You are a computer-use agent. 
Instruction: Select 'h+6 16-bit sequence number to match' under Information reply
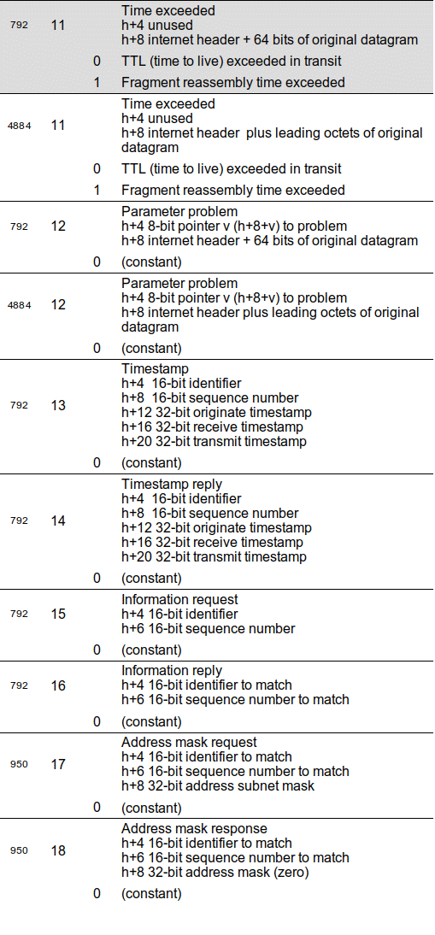(x=235, y=699)
